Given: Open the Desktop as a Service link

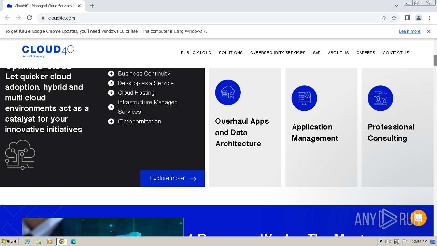Looking at the screenshot, I should pyautogui.click(x=146, y=83).
